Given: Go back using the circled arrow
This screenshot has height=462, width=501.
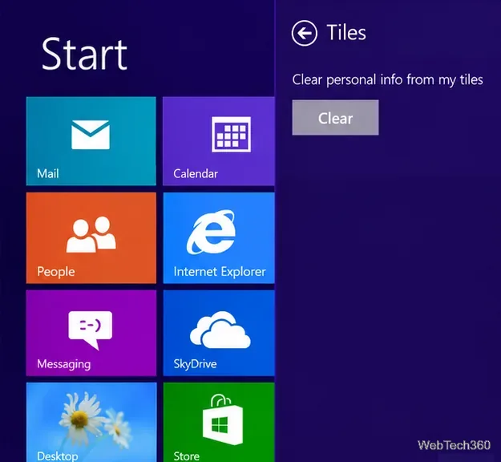Looking at the screenshot, I should (304, 33).
